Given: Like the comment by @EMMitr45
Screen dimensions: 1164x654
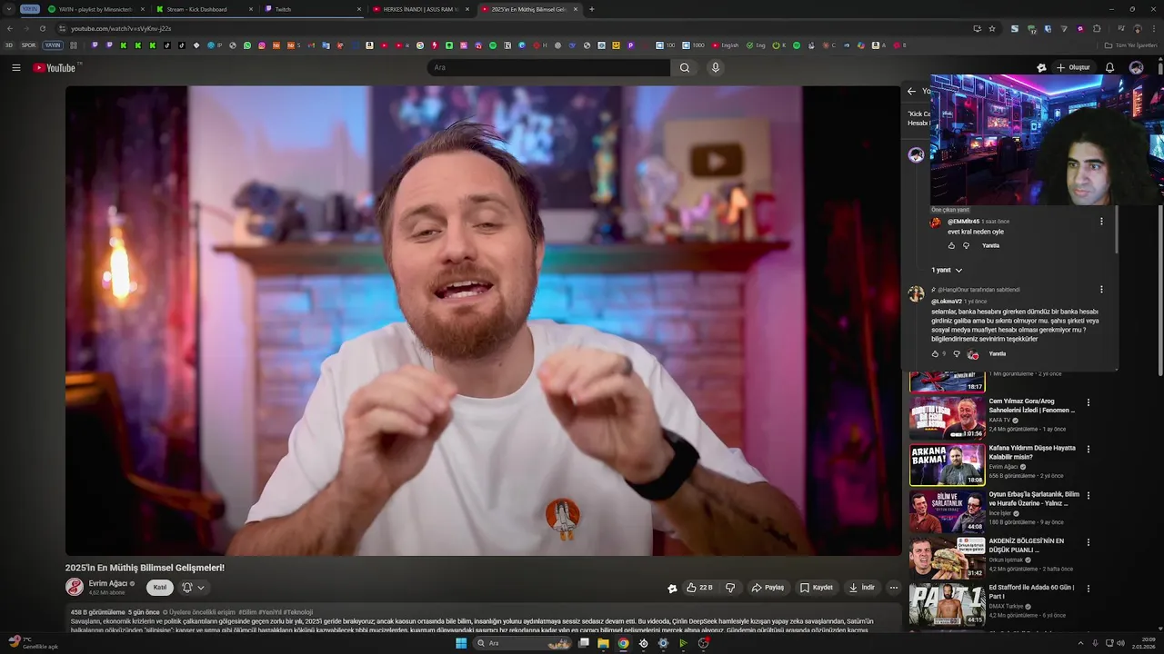Looking at the screenshot, I should tap(952, 245).
